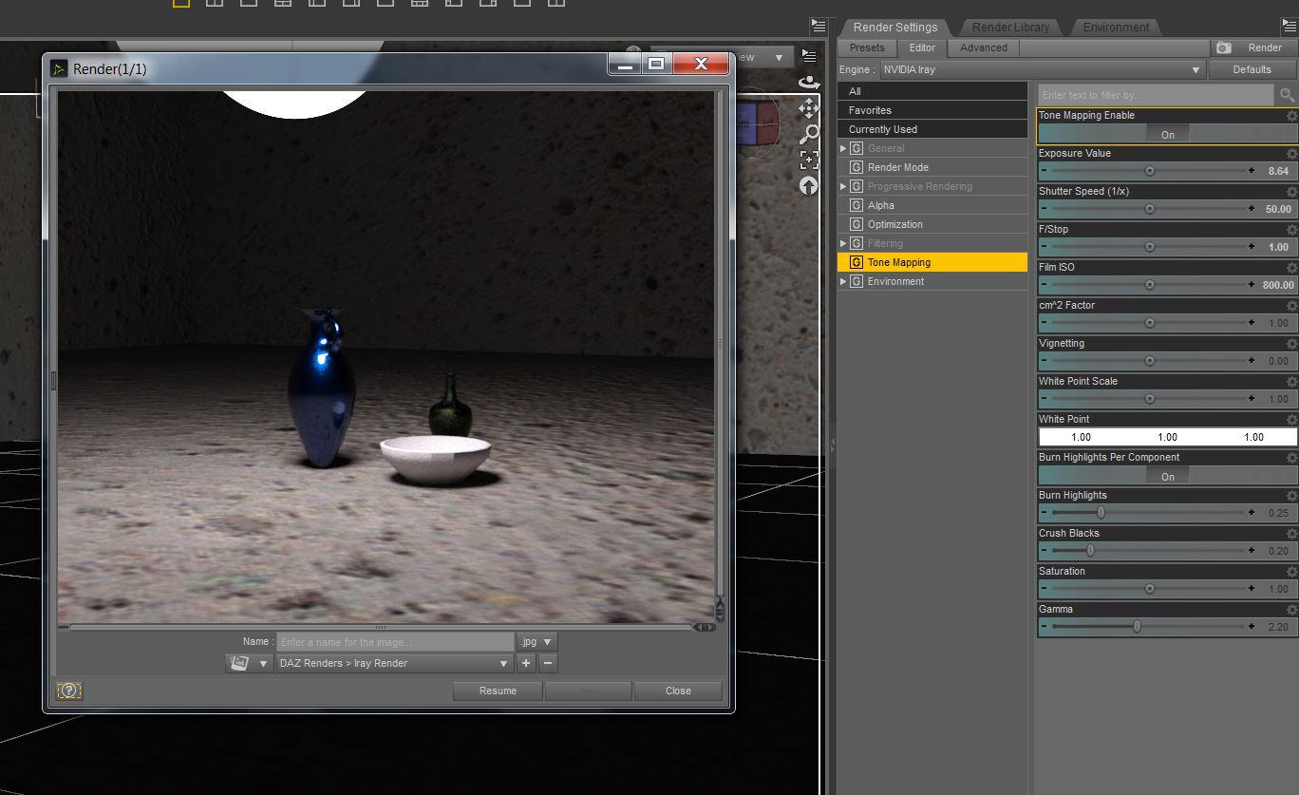Switch to the Render Library tab
1299x795 pixels.
(1010, 27)
